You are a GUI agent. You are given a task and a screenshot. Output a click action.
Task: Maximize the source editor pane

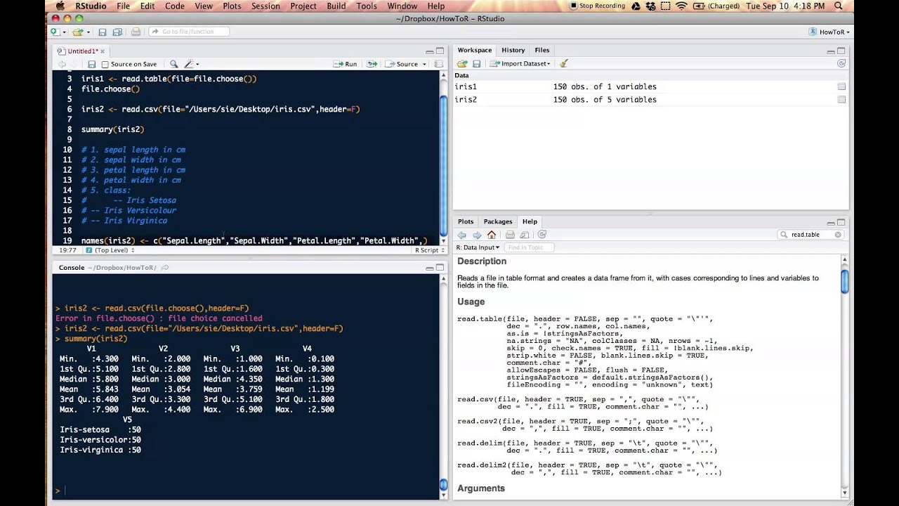pyautogui.click(x=440, y=51)
